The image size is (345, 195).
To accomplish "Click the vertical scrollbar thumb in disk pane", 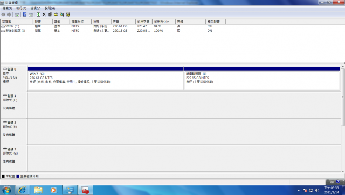I will tap(343, 97).
